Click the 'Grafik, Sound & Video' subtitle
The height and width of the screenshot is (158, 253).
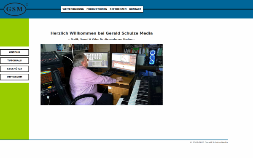pos(102,39)
